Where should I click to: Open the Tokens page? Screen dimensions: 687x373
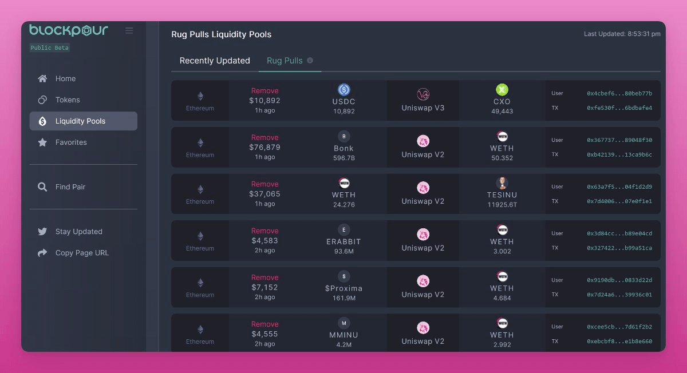pos(68,100)
